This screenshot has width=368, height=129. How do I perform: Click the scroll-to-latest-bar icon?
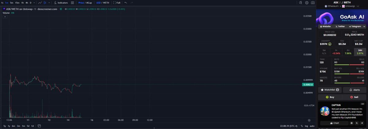click(x=309, y=120)
